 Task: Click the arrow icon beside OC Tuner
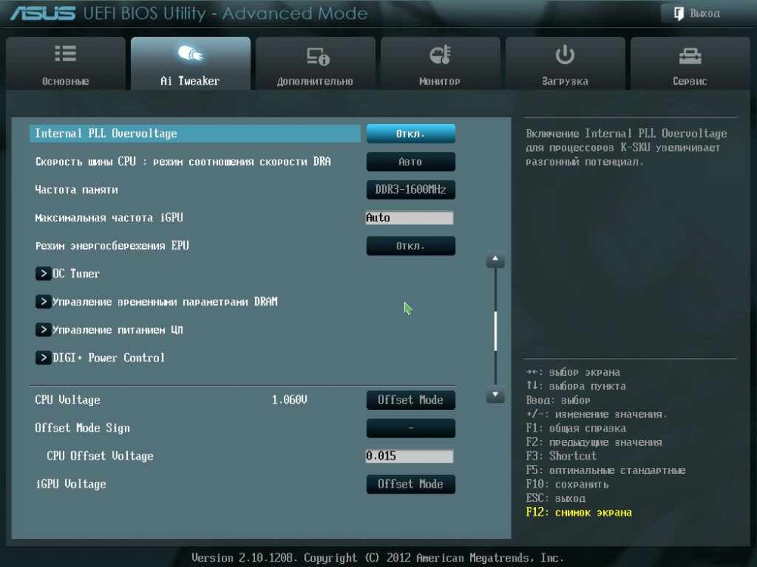click(43, 274)
